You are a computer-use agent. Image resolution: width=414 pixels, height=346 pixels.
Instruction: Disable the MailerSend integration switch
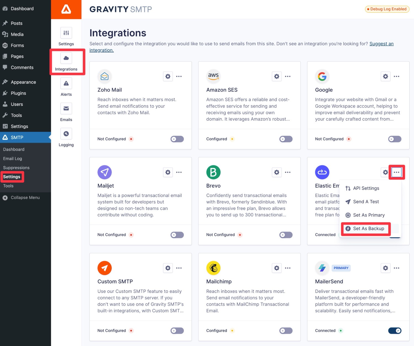395,331
